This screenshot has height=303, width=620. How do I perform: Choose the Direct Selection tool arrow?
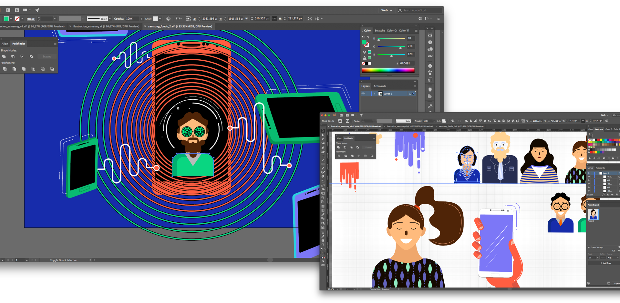click(323, 135)
